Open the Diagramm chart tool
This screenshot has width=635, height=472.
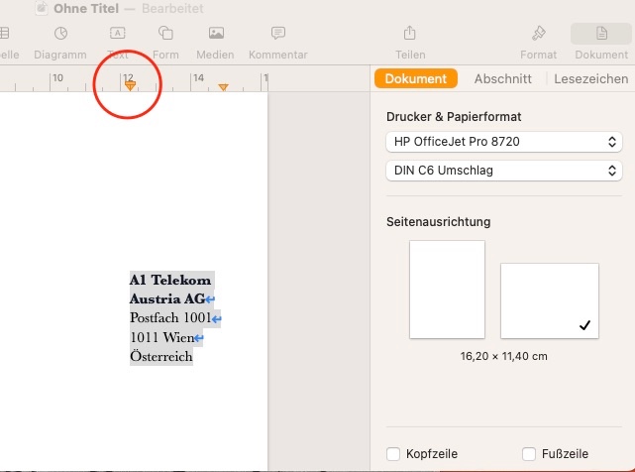pos(60,41)
